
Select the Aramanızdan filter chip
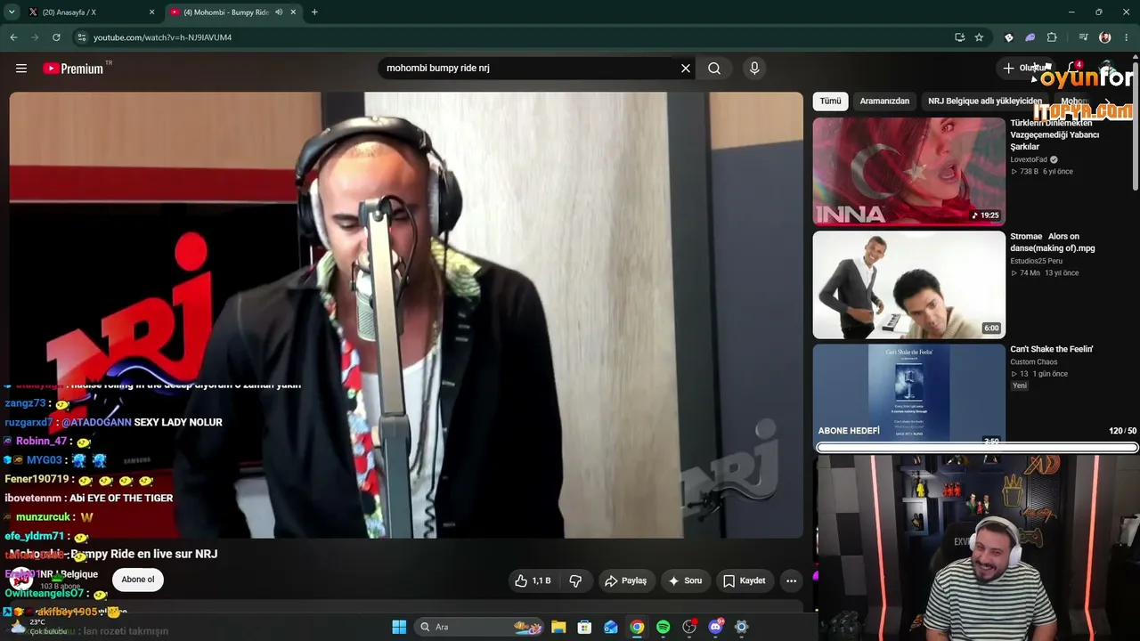884,101
